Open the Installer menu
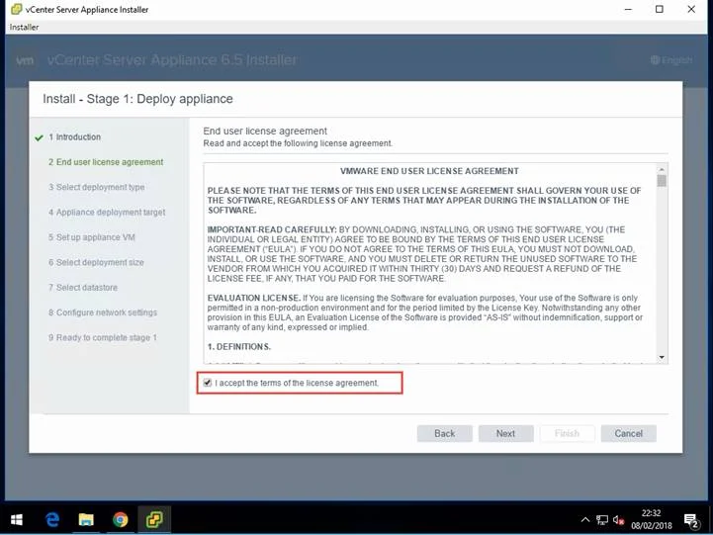The width and height of the screenshot is (713, 535). click(24, 28)
